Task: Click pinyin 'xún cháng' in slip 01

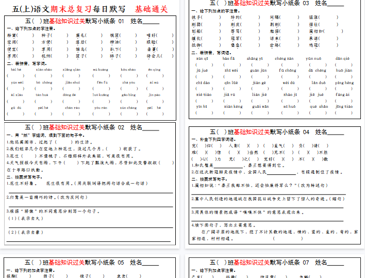Action: pos(128,108)
